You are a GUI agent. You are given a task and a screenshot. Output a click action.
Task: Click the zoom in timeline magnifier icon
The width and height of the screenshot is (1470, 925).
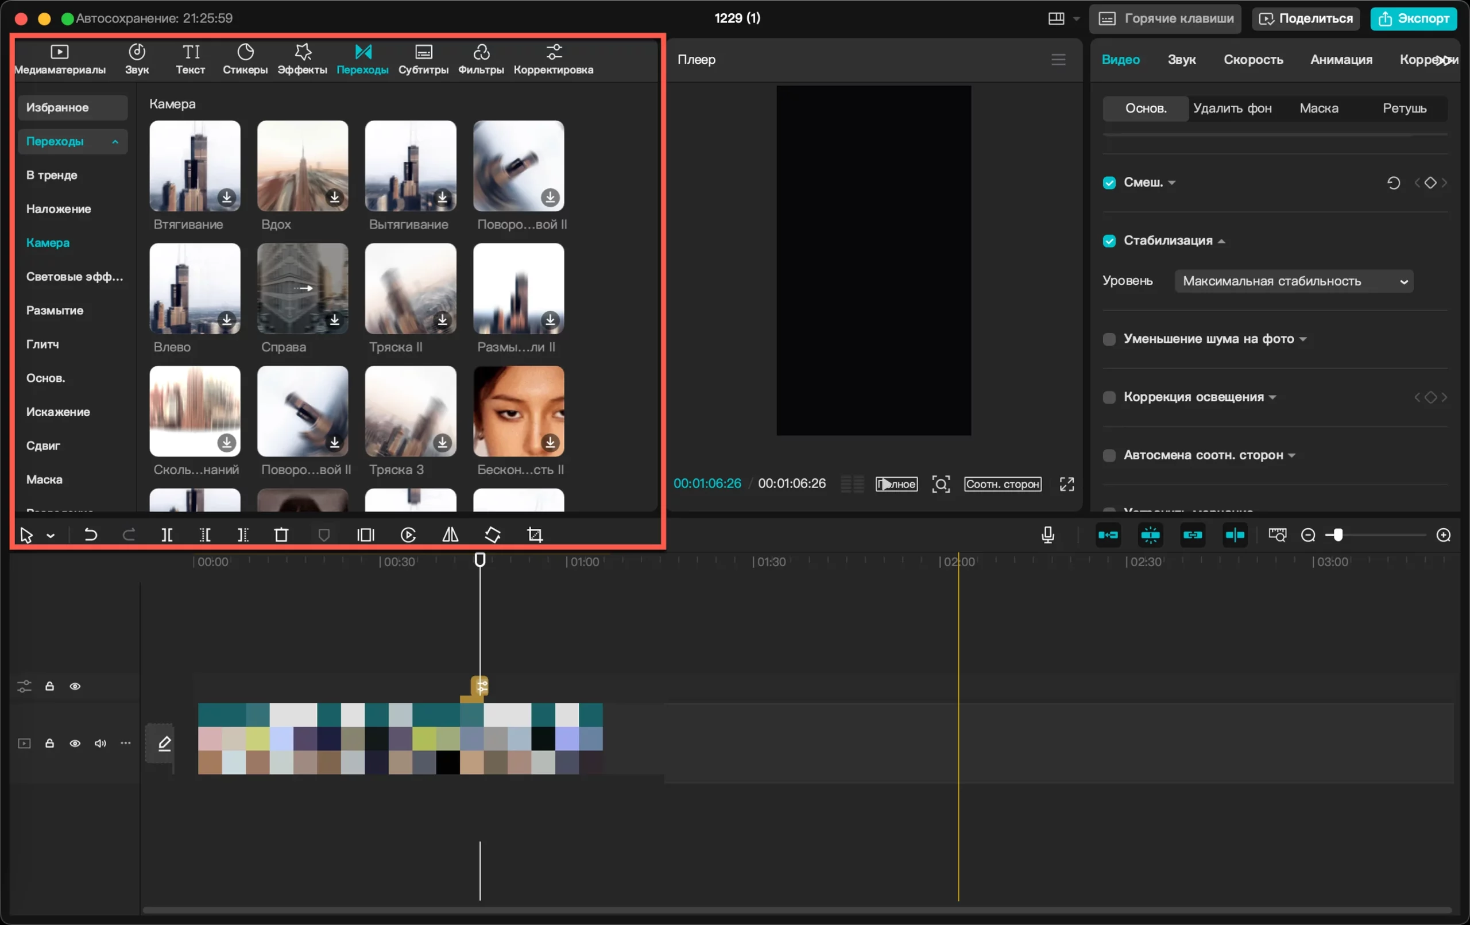pyautogui.click(x=1444, y=535)
